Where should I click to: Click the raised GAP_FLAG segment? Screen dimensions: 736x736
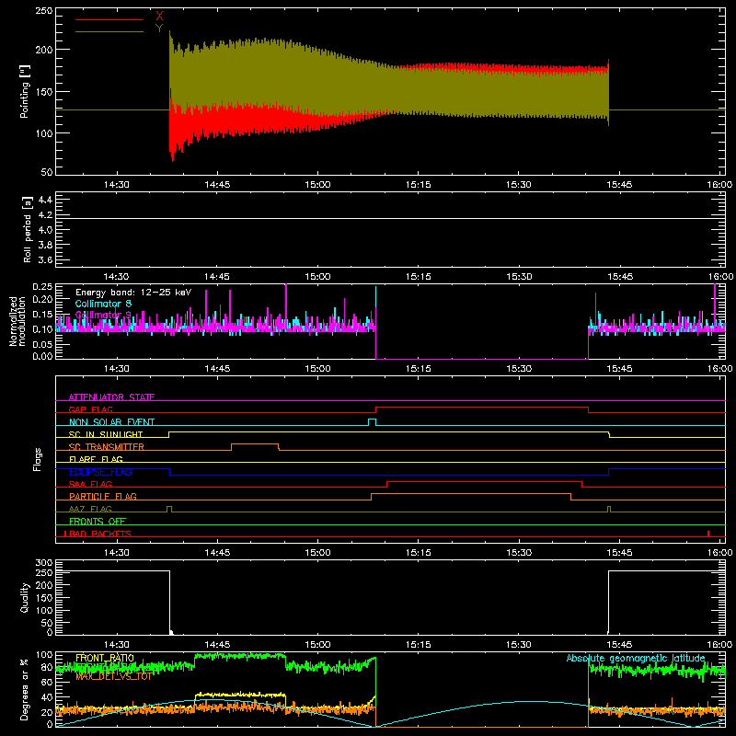pos(482,408)
